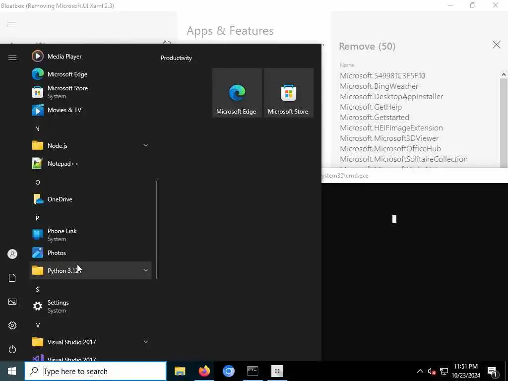
Task: Click the Start app list scrollbar
Action: click(157, 229)
